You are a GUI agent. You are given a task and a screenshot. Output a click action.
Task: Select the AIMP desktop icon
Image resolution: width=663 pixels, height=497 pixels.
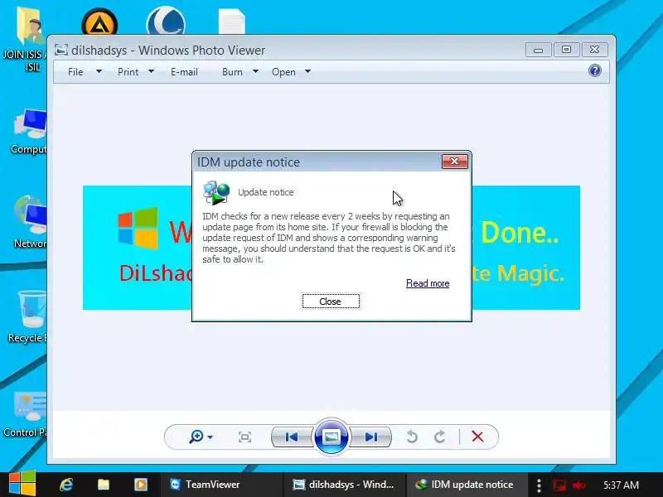click(x=99, y=22)
